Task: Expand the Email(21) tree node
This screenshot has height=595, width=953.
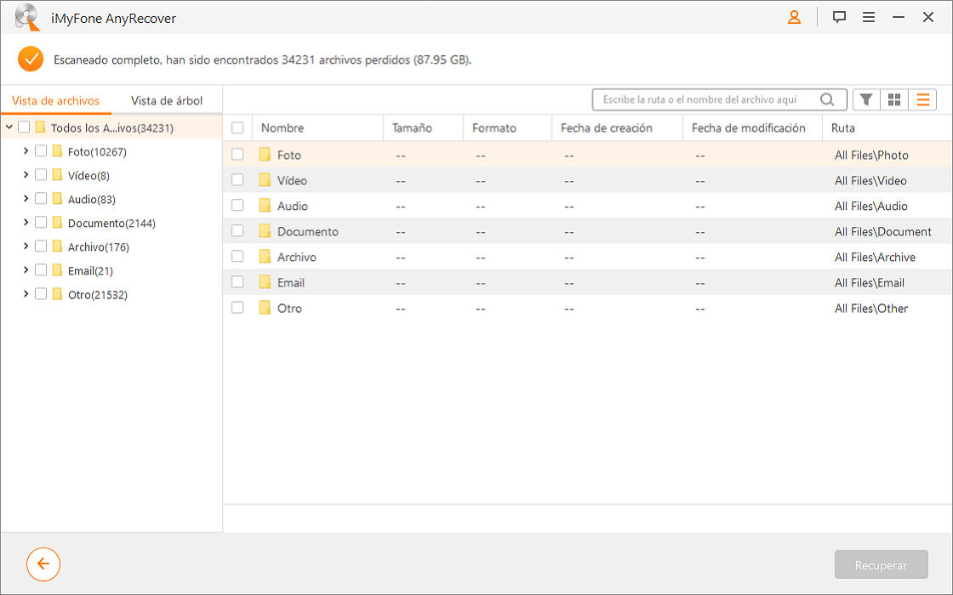Action: (26, 269)
